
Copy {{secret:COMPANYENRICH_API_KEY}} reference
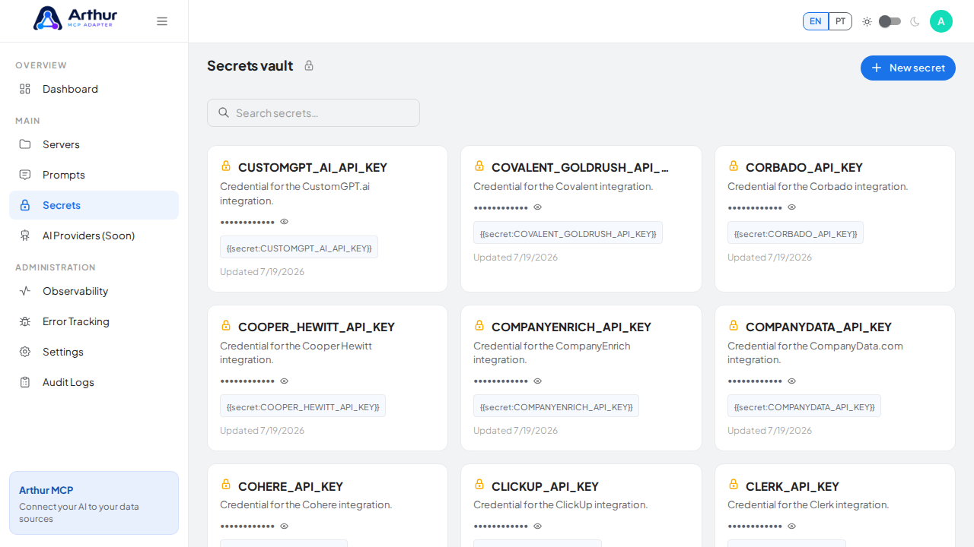(556, 406)
